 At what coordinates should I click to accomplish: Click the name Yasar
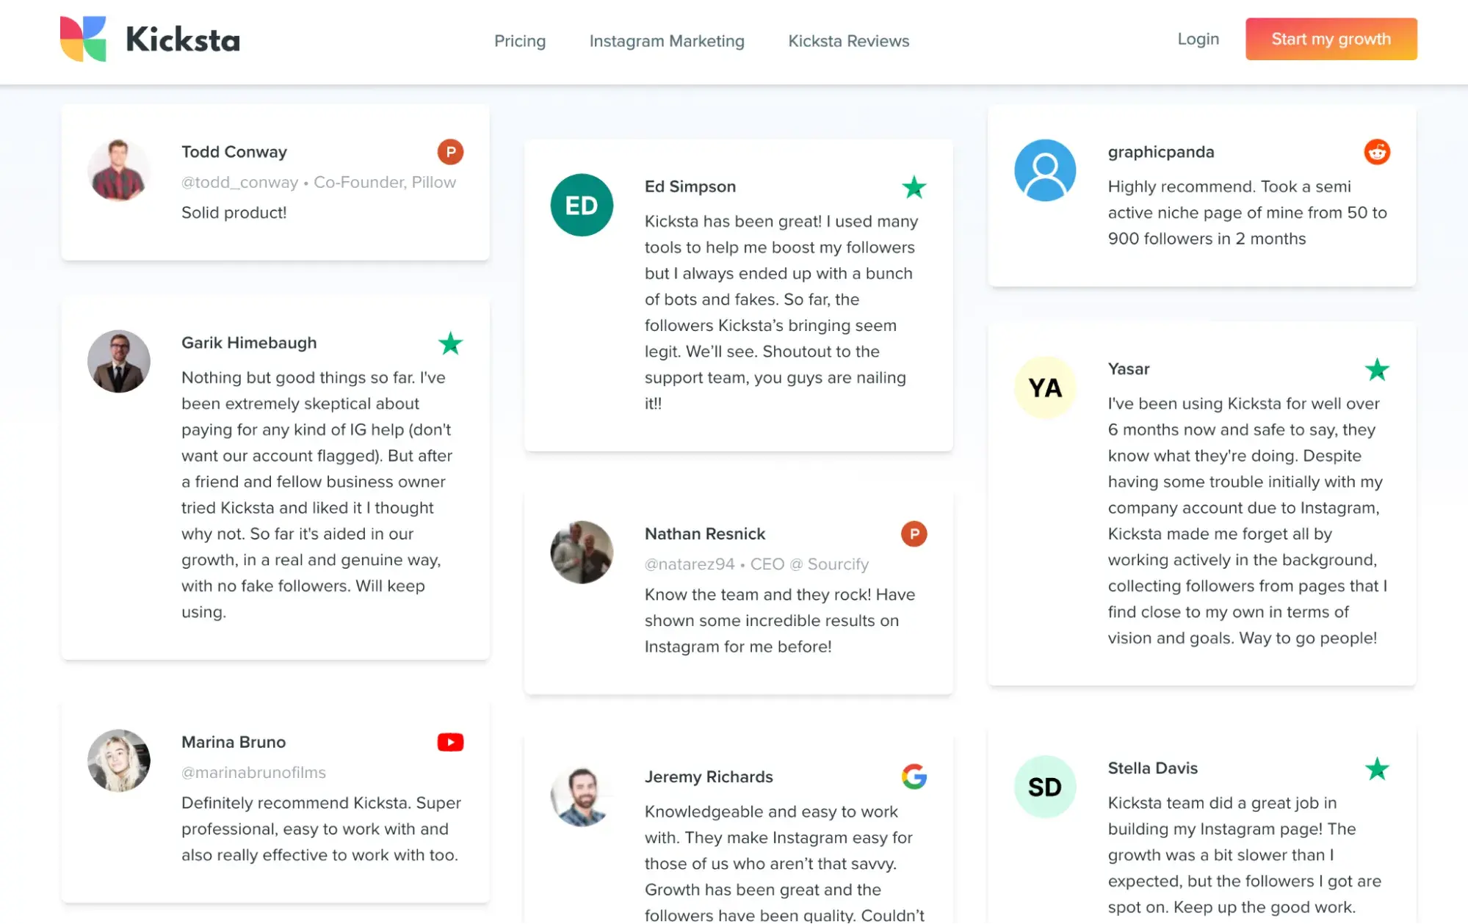click(1128, 369)
